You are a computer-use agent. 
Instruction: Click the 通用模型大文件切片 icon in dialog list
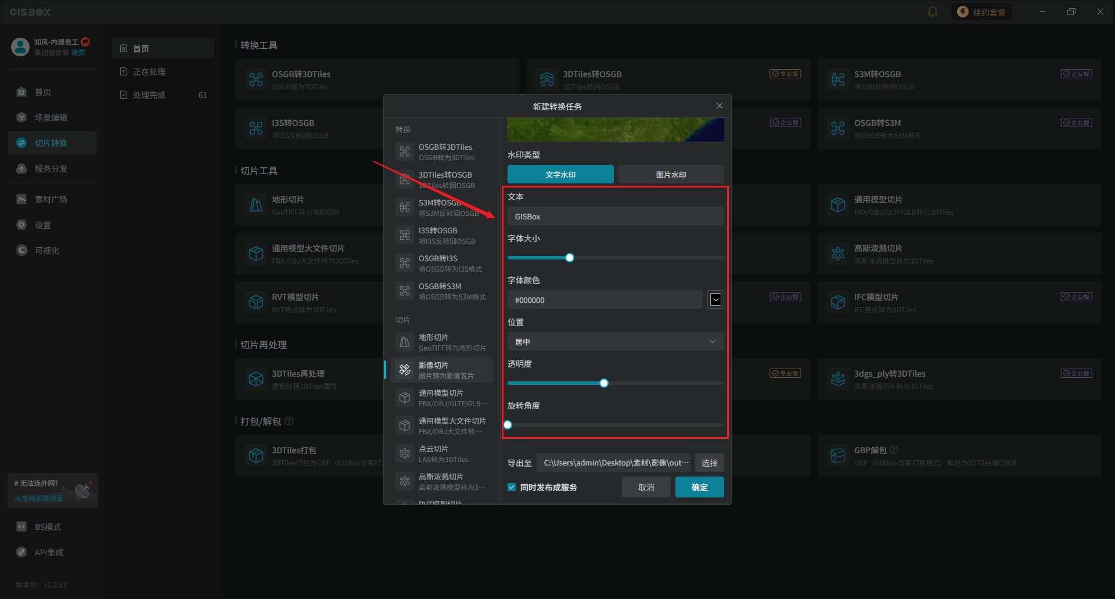pos(405,426)
